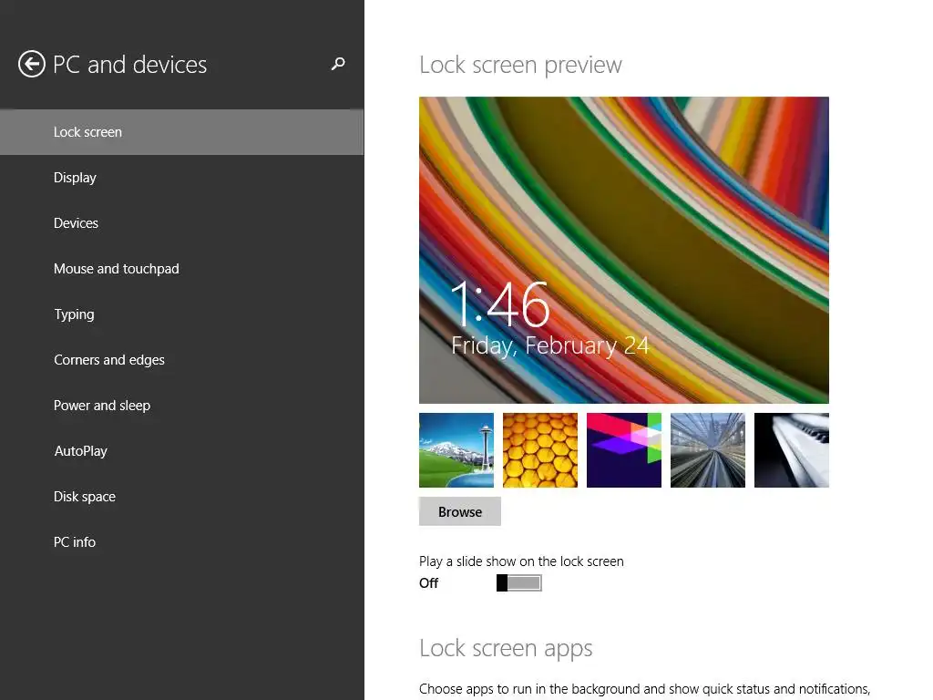
Task: Navigate to Corners and edges
Action: [x=109, y=360]
